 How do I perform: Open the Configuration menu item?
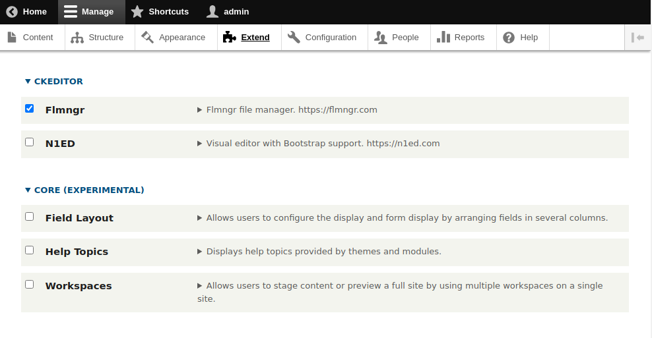tap(324, 38)
